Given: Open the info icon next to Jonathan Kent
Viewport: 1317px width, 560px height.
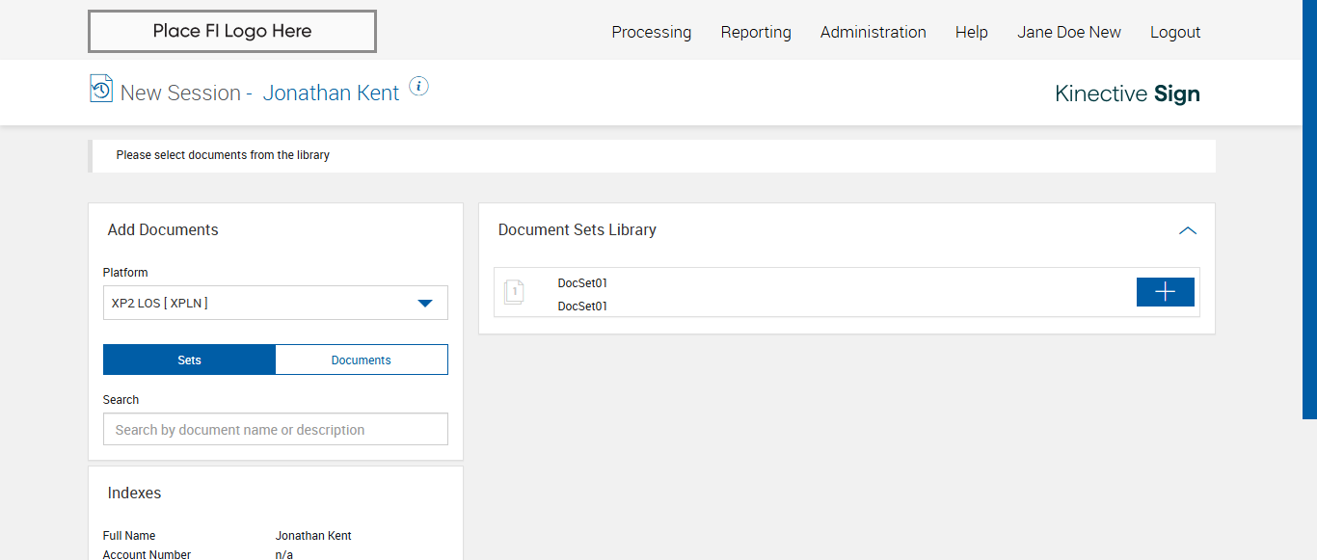Looking at the screenshot, I should pyautogui.click(x=418, y=87).
